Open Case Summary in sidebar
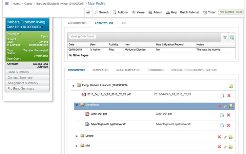 click(27, 72)
